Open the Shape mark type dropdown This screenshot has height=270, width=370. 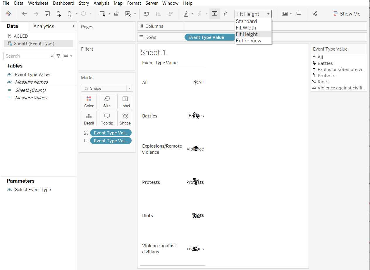tap(107, 88)
